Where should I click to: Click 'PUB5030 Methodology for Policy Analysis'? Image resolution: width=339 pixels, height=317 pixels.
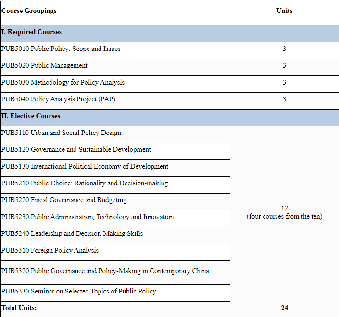click(63, 82)
